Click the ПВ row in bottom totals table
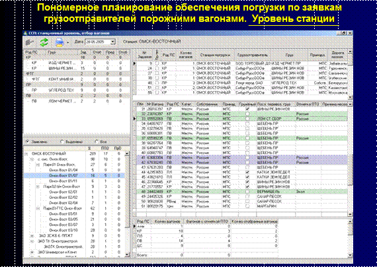The width and height of the screenshot is (377, 267). point(207,241)
